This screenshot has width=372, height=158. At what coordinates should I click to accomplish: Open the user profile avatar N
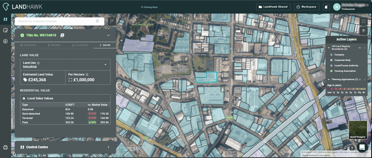click(x=337, y=7)
